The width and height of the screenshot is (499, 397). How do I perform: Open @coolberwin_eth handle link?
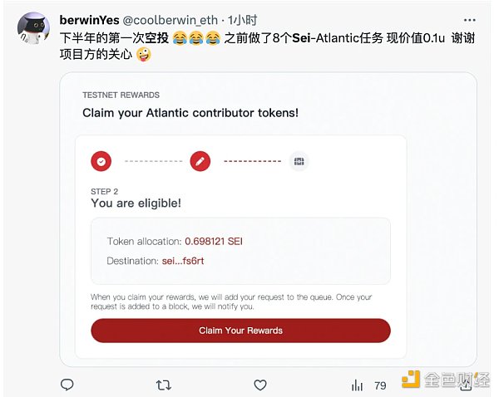click(x=170, y=20)
